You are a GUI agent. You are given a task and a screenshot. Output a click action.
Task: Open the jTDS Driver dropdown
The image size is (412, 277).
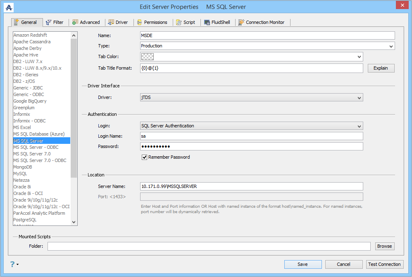point(359,98)
